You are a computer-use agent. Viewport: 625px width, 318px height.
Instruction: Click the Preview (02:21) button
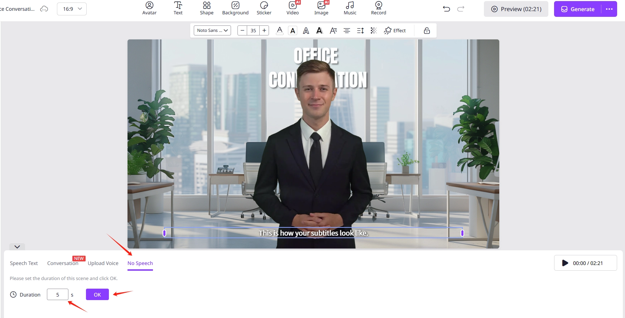pos(516,9)
